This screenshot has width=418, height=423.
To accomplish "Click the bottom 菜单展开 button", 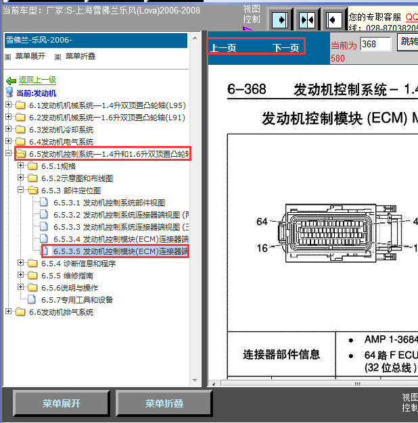I will (x=62, y=403).
